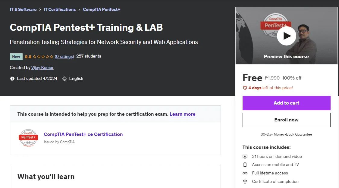Click the Penetration Testing Strategies subtitle

(104, 42)
